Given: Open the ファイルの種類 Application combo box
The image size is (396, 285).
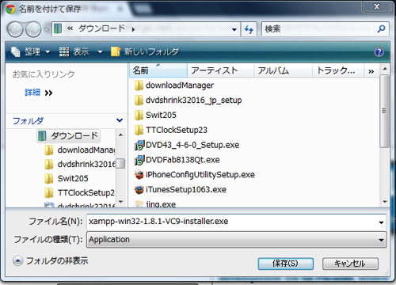Looking at the screenshot, I should (x=236, y=240).
